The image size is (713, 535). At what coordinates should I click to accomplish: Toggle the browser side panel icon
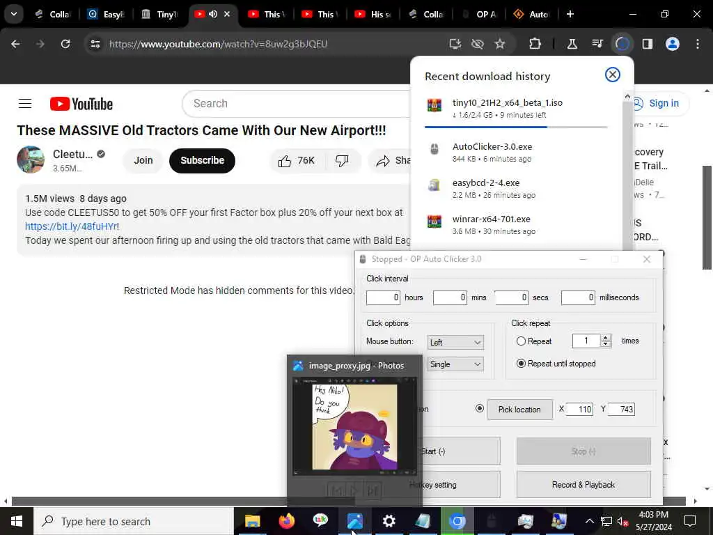pos(647,44)
